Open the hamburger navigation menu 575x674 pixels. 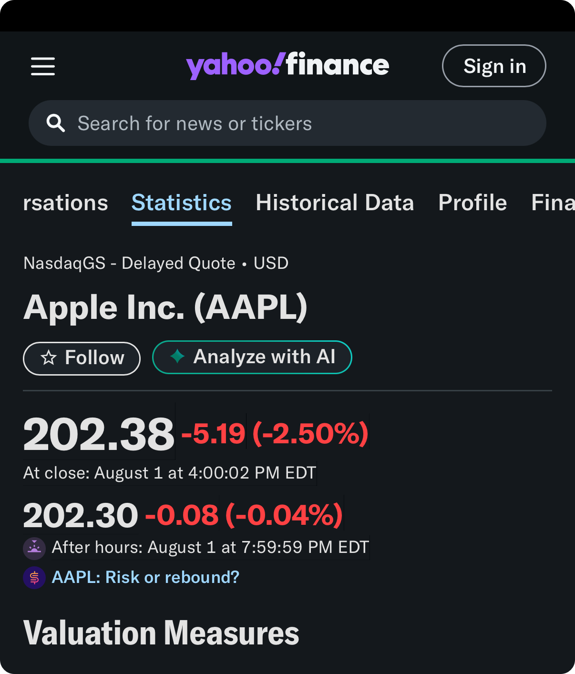[x=43, y=66]
